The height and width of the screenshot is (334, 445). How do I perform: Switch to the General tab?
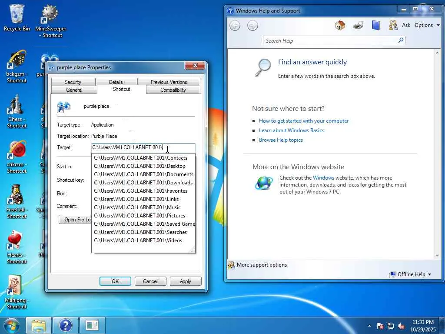tap(74, 90)
